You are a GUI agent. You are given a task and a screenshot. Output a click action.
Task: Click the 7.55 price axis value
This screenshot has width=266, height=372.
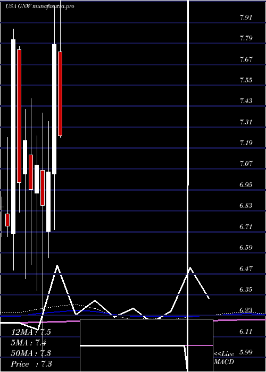[x=246, y=80]
